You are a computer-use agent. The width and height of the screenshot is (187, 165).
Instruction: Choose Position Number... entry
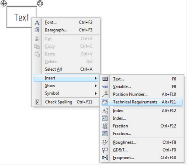(142, 94)
